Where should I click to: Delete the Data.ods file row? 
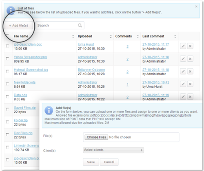(190, 97)
